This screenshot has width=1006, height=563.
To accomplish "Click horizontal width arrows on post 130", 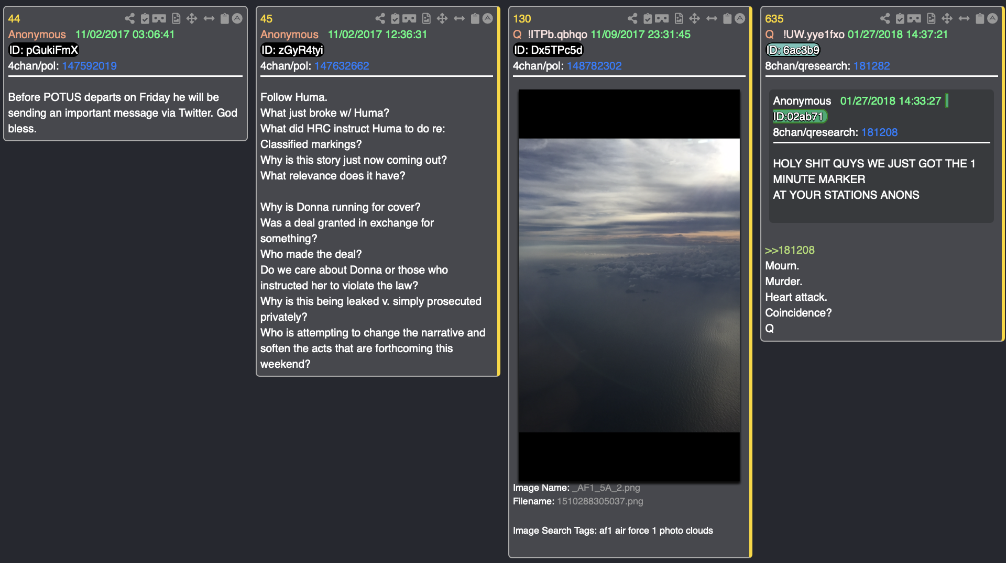I will 712,19.
